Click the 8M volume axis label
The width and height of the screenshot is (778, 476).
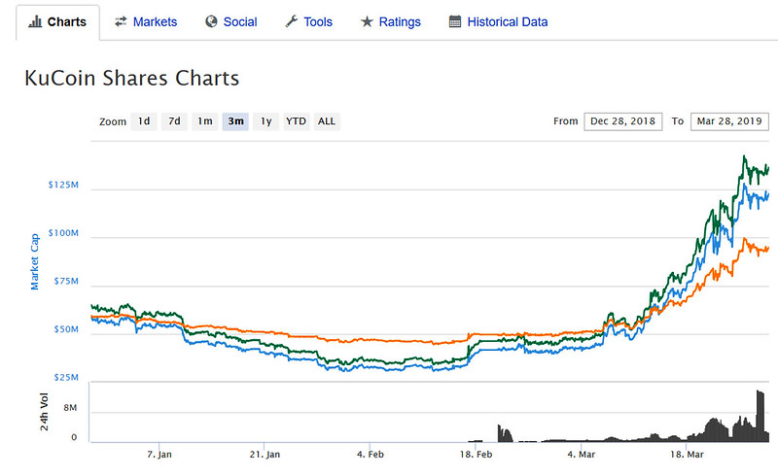click(x=70, y=408)
